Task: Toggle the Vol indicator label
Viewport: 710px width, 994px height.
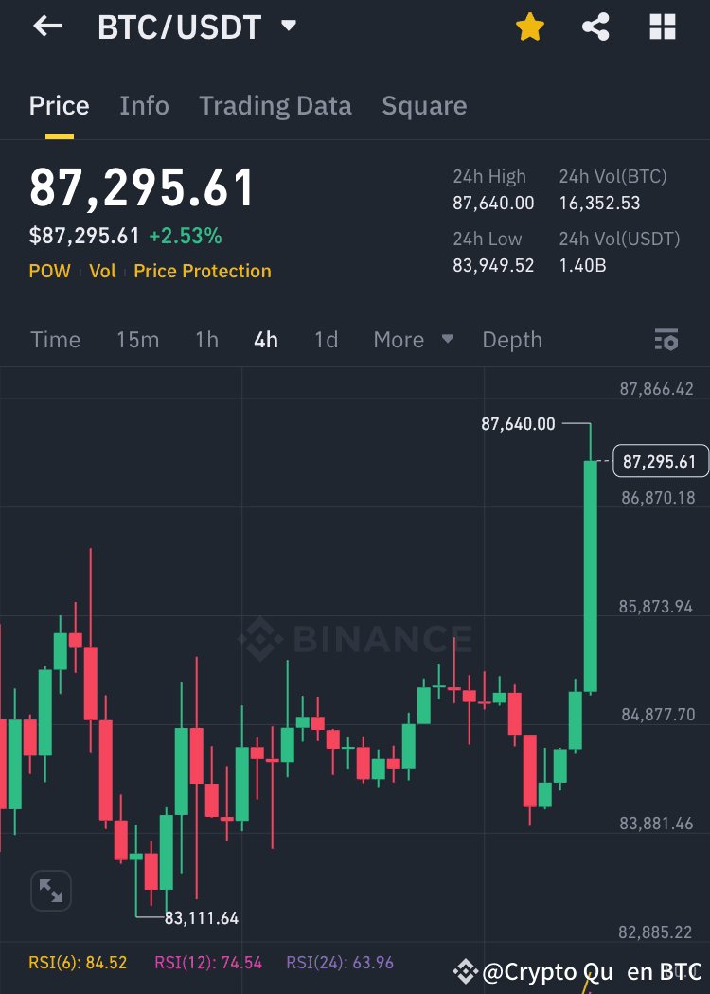Action: (x=102, y=271)
